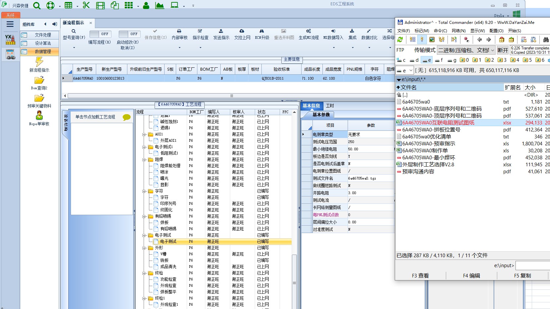Image resolution: width=550 pixels, height=309 pixels.
Task: Click the binoculars search icon in Total Commander
Action: click(x=546, y=39)
